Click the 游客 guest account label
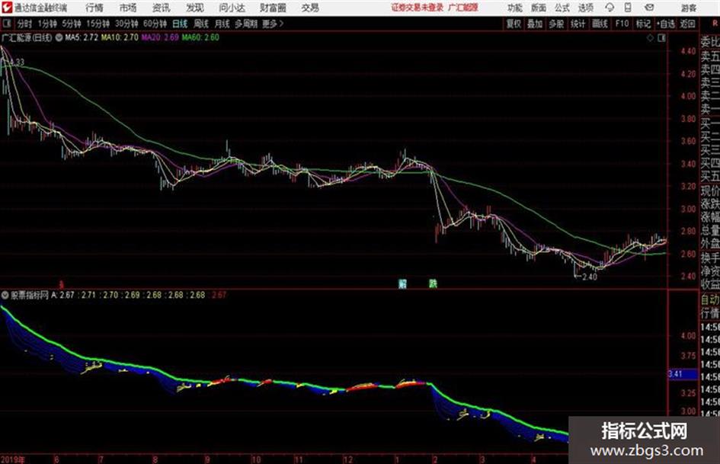Image resolution: width=720 pixels, height=464 pixels. 689,8
